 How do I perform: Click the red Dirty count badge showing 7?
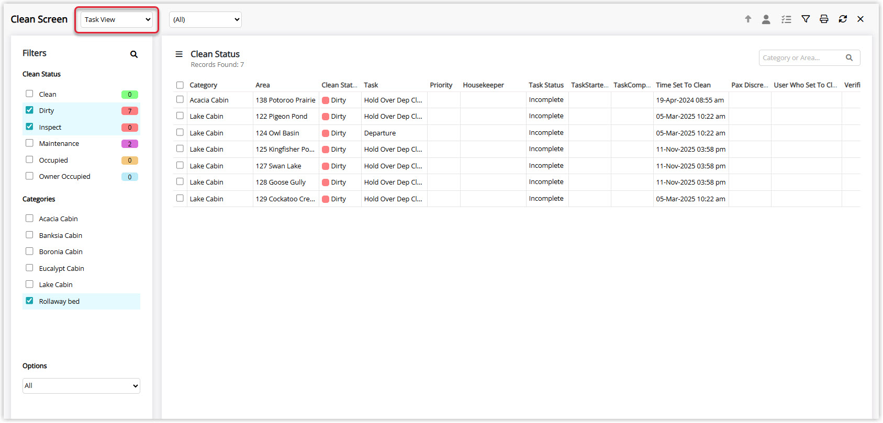coord(130,111)
